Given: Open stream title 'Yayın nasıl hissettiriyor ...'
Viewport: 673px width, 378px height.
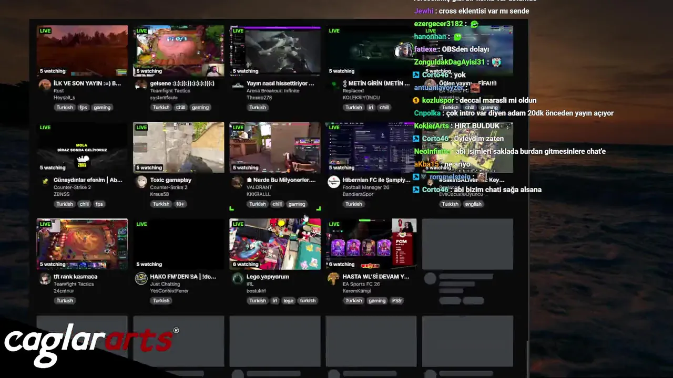Looking at the screenshot, I should (280, 83).
